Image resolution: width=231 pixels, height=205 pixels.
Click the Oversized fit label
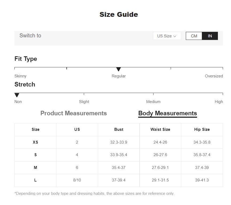pos(214,76)
